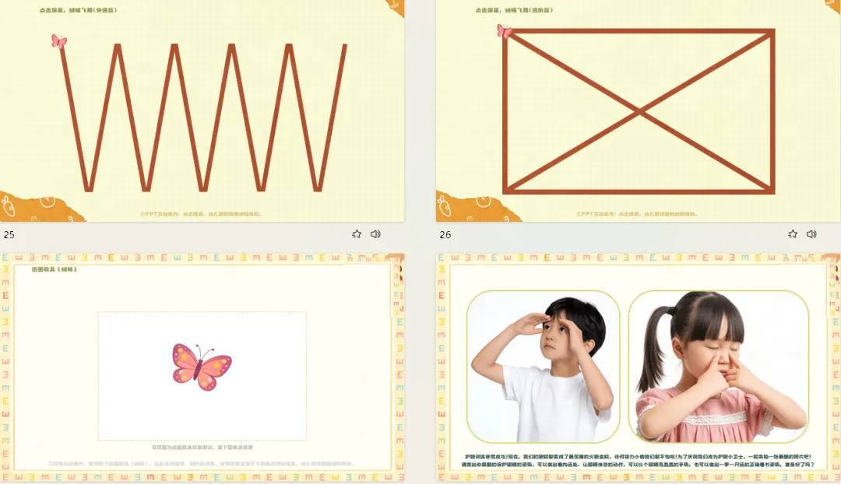Click the paragraph text below children photos
The height and width of the screenshot is (484, 841).
click(x=638, y=461)
